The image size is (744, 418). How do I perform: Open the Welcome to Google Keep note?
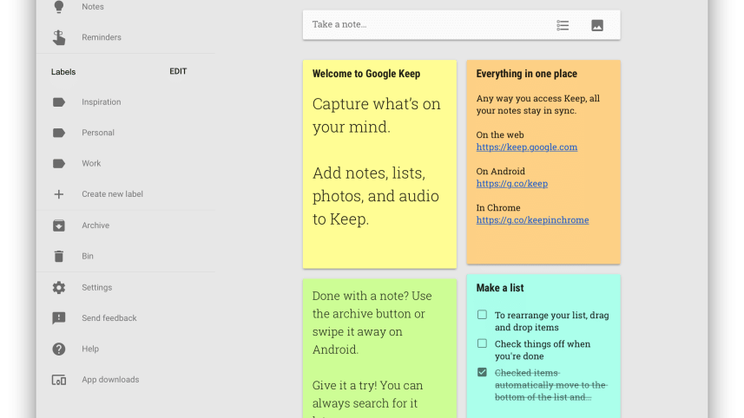pyautogui.click(x=379, y=164)
